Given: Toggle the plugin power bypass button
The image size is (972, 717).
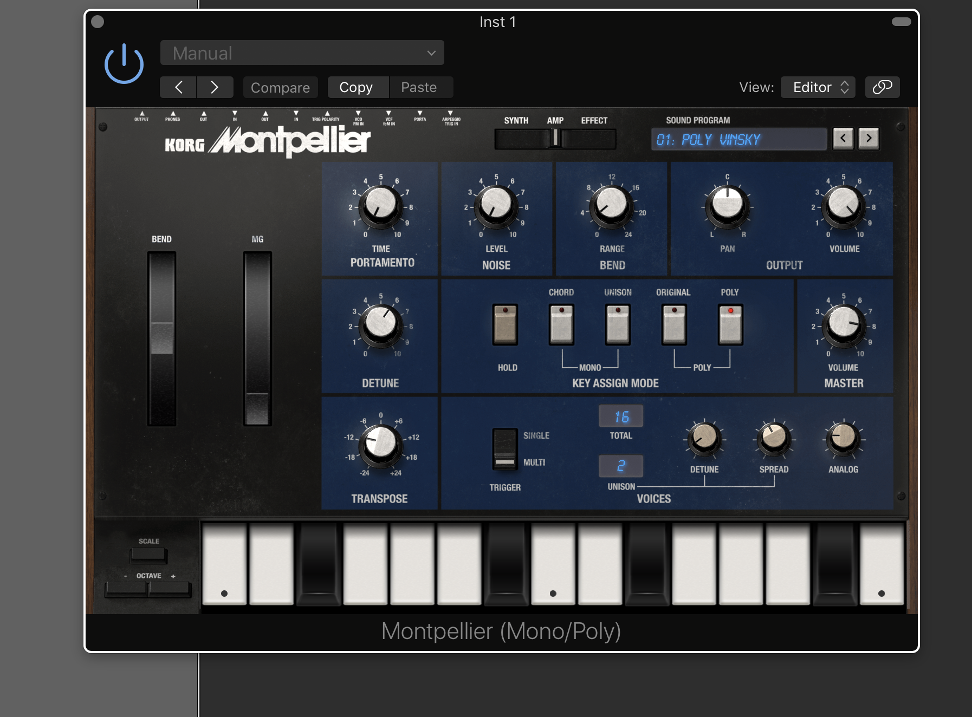Looking at the screenshot, I should (x=124, y=64).
